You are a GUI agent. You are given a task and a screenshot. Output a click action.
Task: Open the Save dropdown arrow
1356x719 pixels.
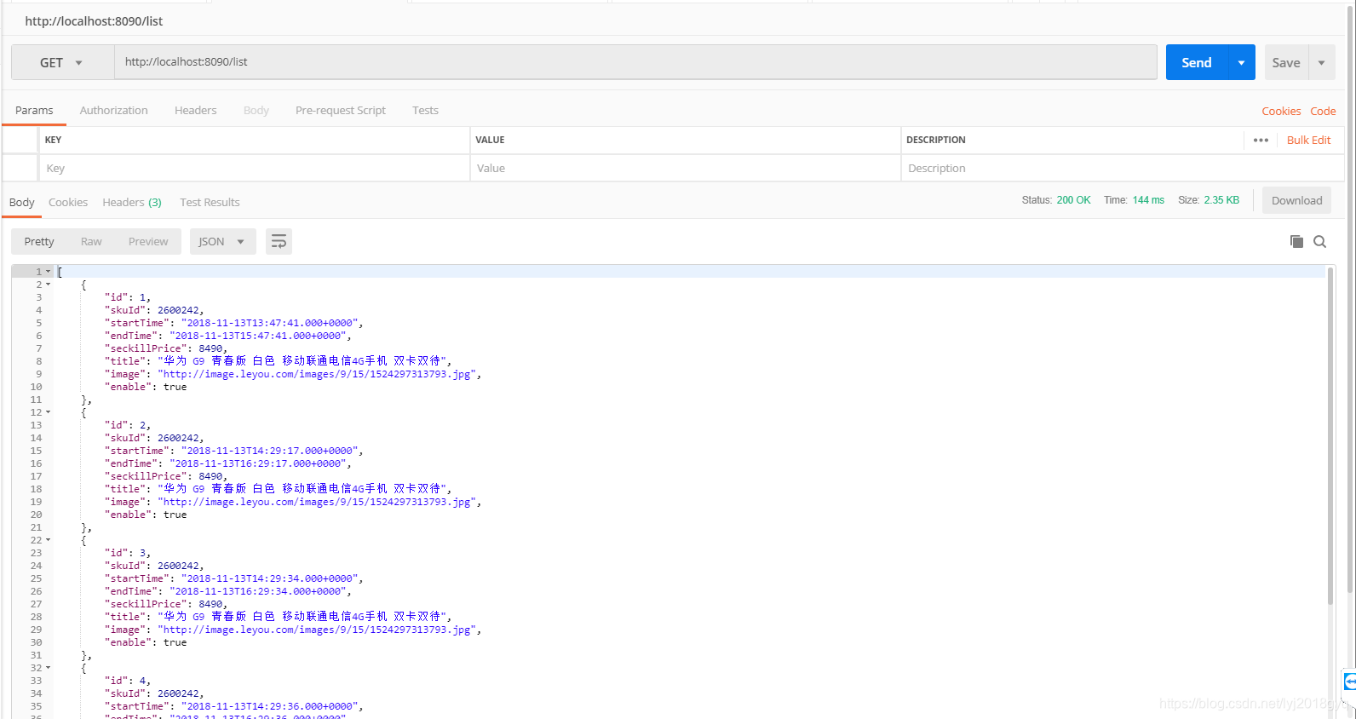(x=1322, y=62)
